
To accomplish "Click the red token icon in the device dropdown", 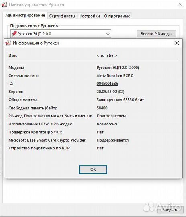I will coord(14,34).
